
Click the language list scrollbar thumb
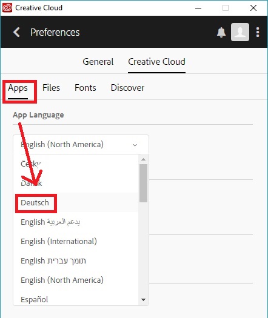(143, 183)
